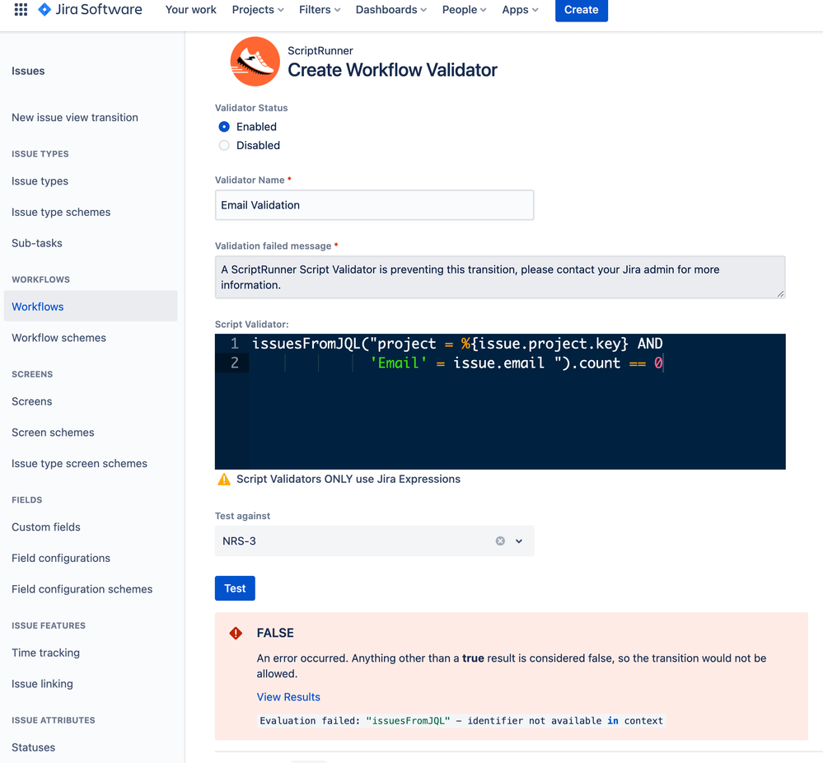This screenshot has width=823, height=763.
Task: Expand the Apps menu
Action: [x=520, y=9]
